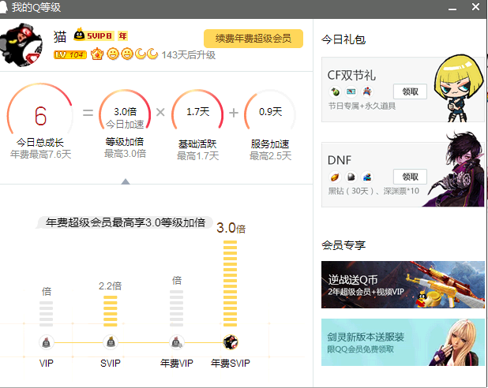Click 节日专属+永久道具 description
This screenshot has width=488, height=388.
pyautogui.click(x=362, y=106)
